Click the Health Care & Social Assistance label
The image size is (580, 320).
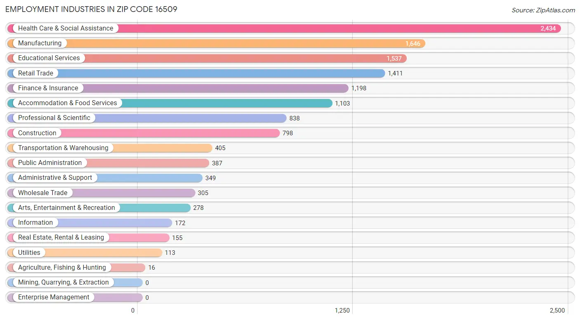(x=66, y=28)
